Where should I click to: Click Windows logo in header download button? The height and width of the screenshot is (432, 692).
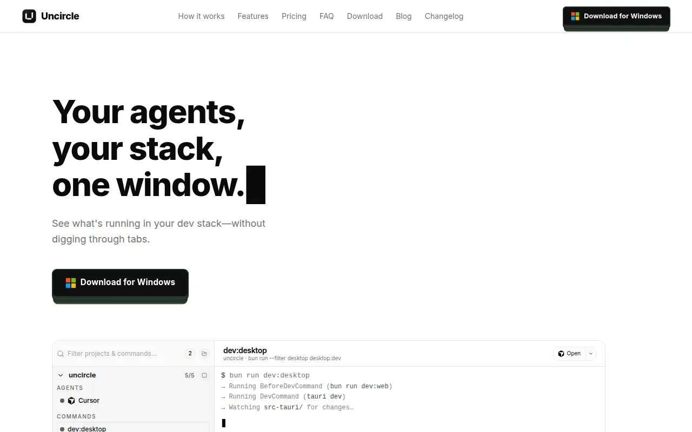[x=575, y=16]
